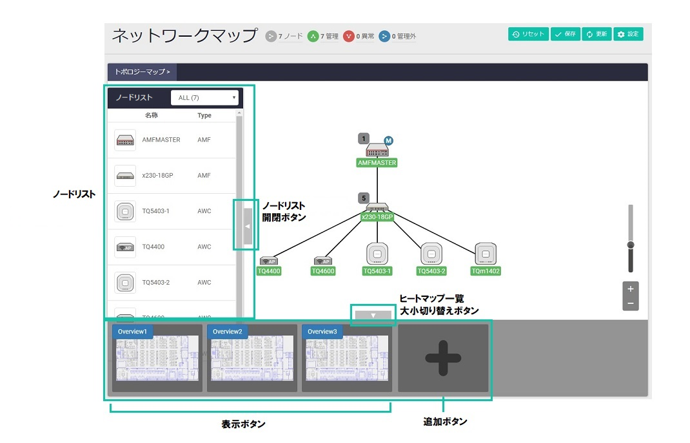Click the 0 abnormal nodes status badge

(358, 37)
